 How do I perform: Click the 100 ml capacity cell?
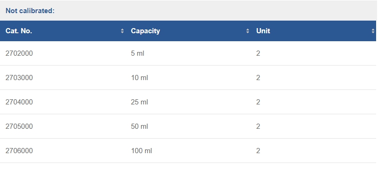[141, 151]
